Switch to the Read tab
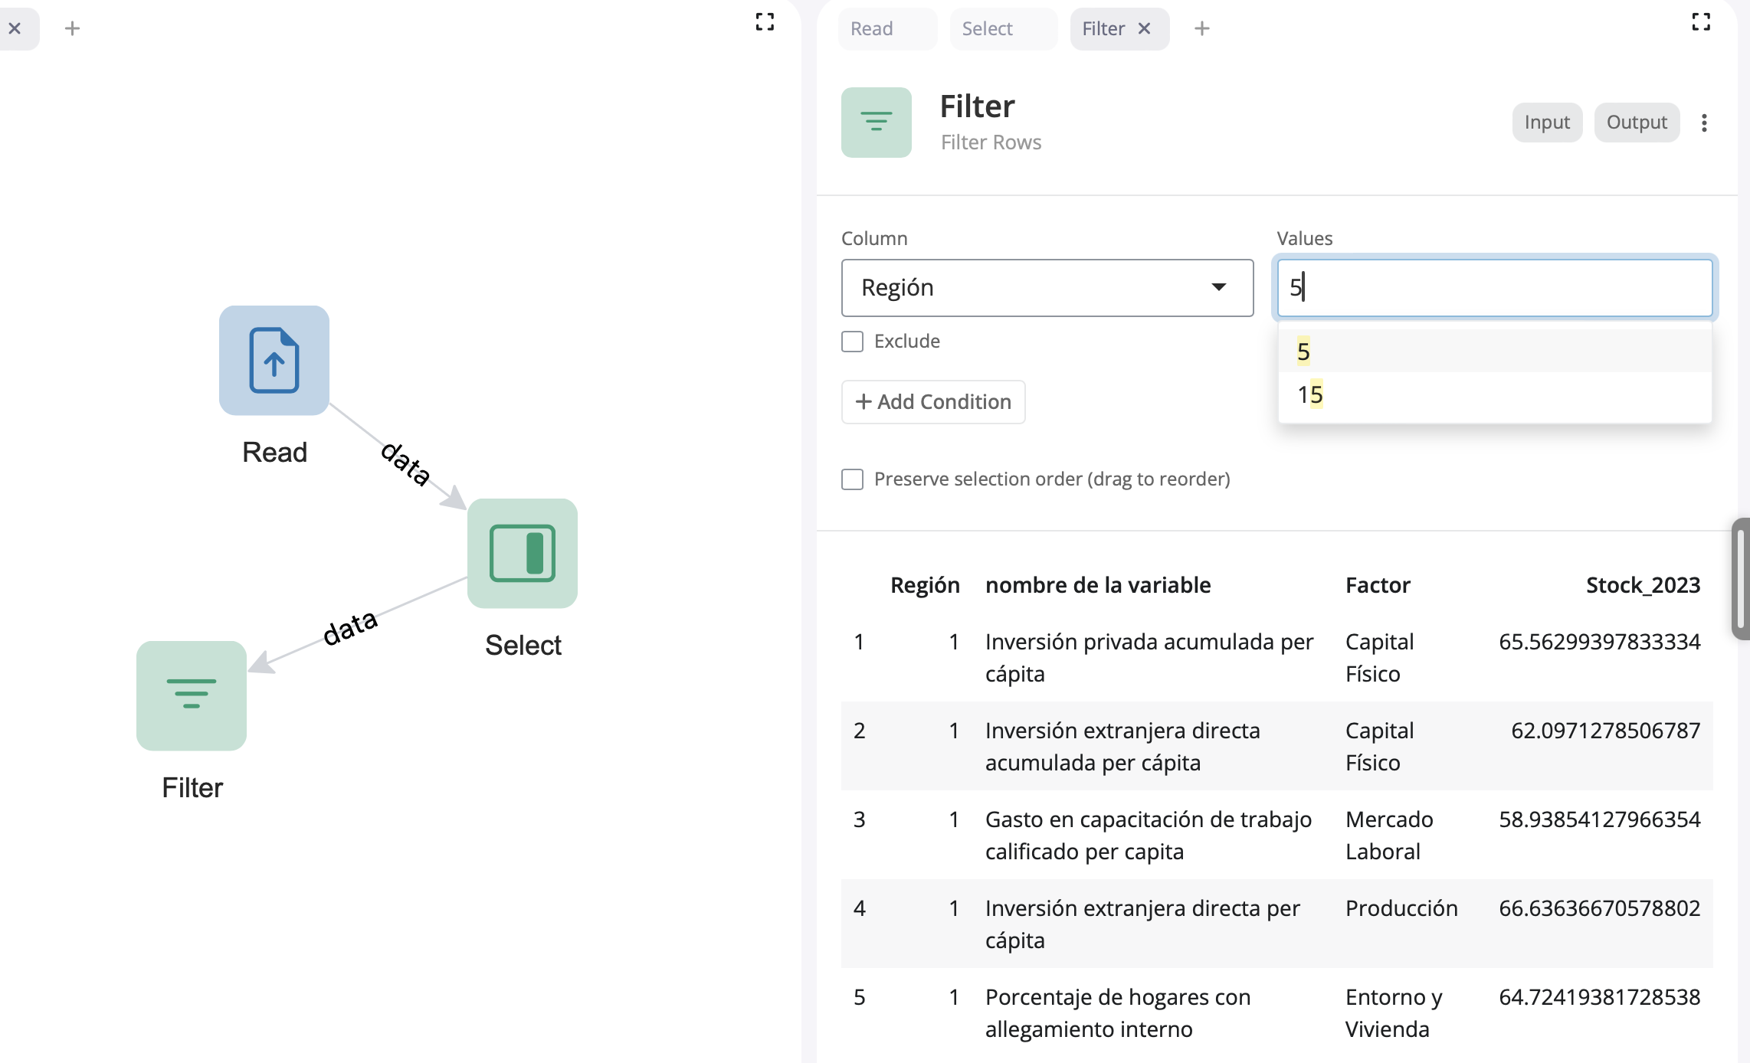This screenshot has height=1063, width=1750. coord(872,29)
